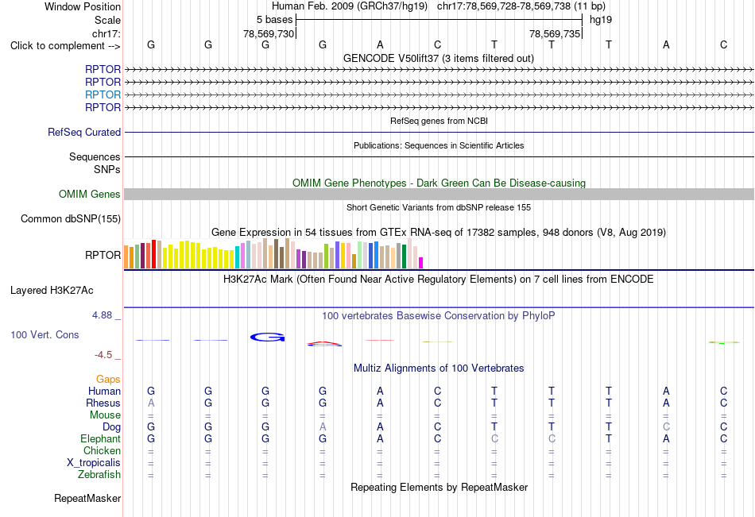Image resolution: width=755 pixels, height=517 pixels.
Task: Open the RefSeq Curated track label
Action: (83, 132)
